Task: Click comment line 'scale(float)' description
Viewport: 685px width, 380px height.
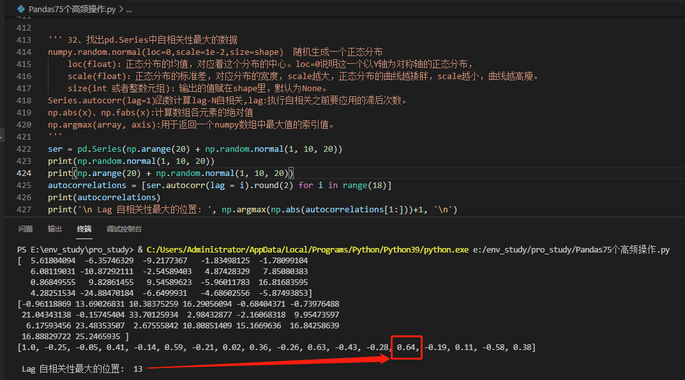Action: click(x=305, y=77)
